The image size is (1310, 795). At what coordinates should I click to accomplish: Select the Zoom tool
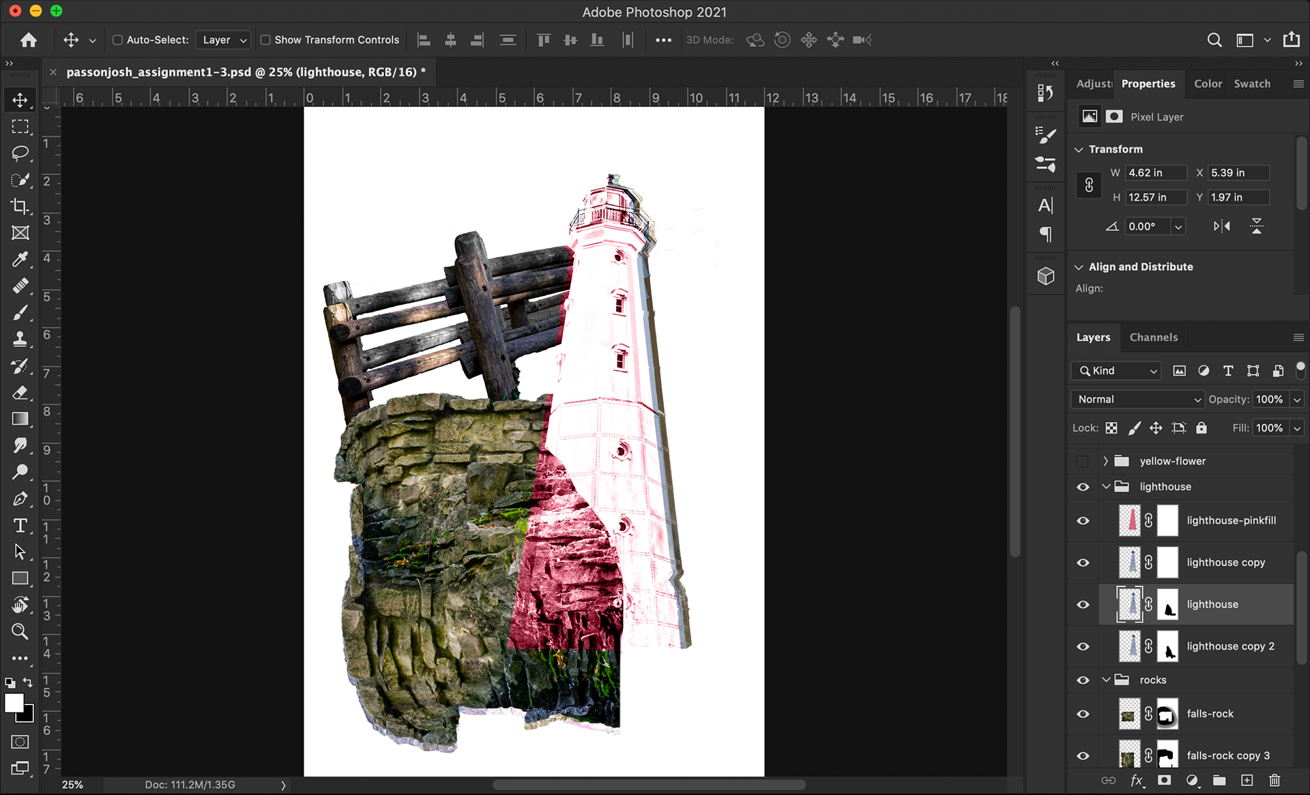pos(20,631)
